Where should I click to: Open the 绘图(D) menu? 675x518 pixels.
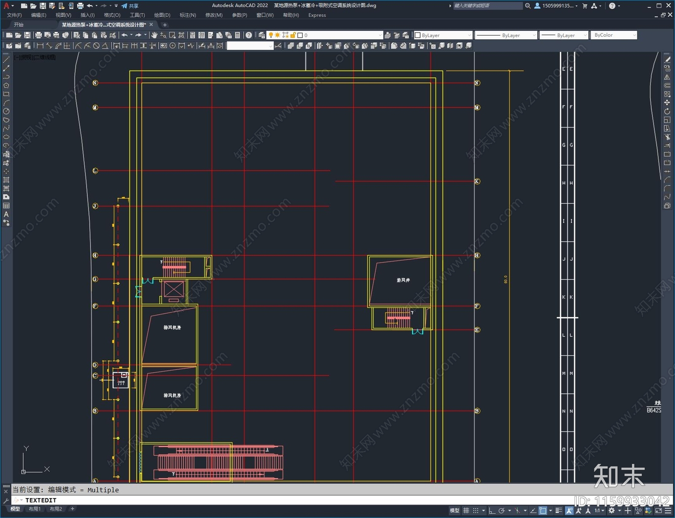point(162,15)
